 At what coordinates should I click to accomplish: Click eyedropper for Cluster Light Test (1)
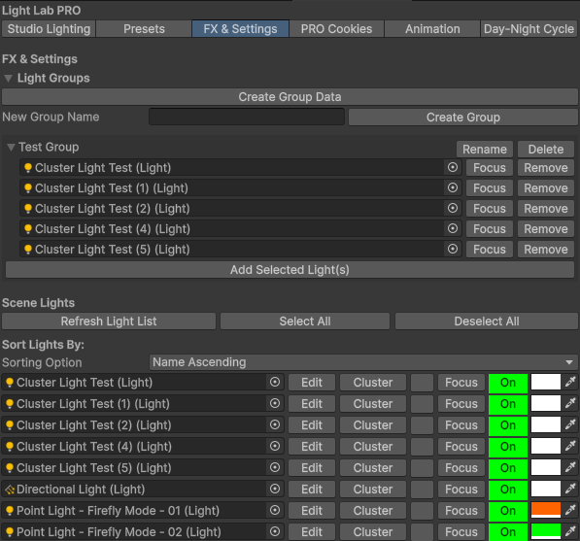click(x=570, y=403)
